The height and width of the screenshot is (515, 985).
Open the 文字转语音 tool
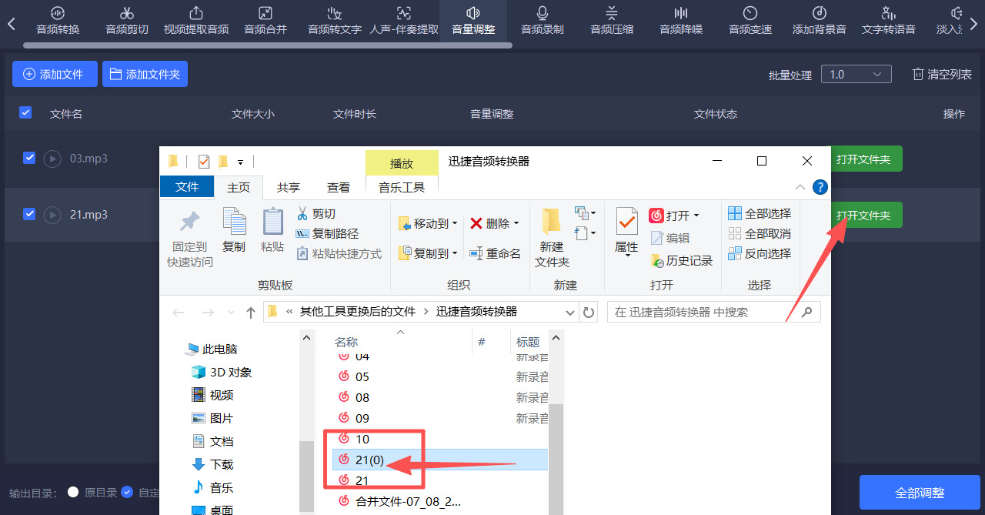(889, 21)
